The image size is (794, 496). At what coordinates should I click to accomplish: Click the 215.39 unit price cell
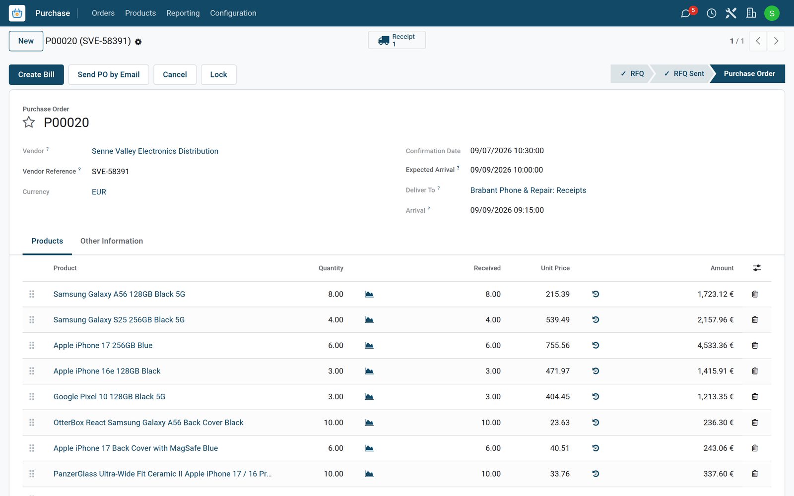click(x=558, y=294)
